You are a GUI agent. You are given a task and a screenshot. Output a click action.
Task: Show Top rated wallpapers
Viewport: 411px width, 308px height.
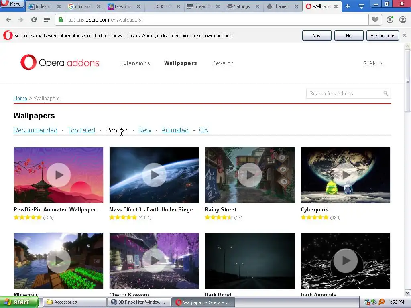[81, 130]
